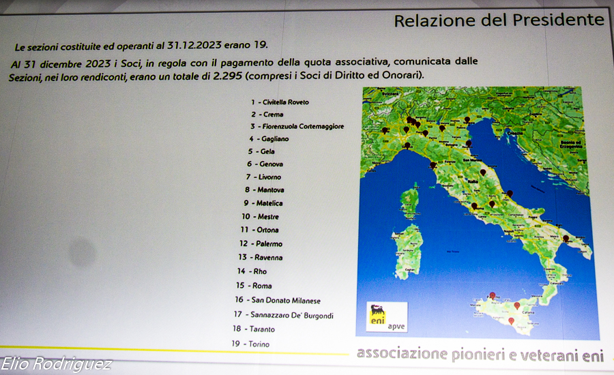Click the Livorno pin on the Tuscan coast
This screenshot has width=614, height=375.
pos(433,166)
